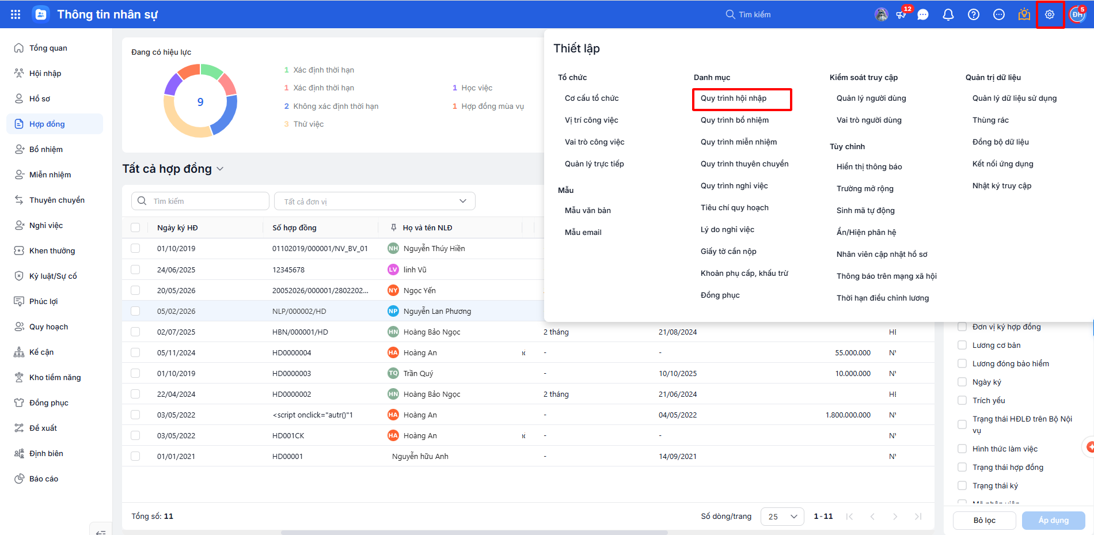Image resolution: width=1094 pixels, height=535 pixels.
Task: Open Kết nối ứng dụng link
Action: [x=1003, y=164]
